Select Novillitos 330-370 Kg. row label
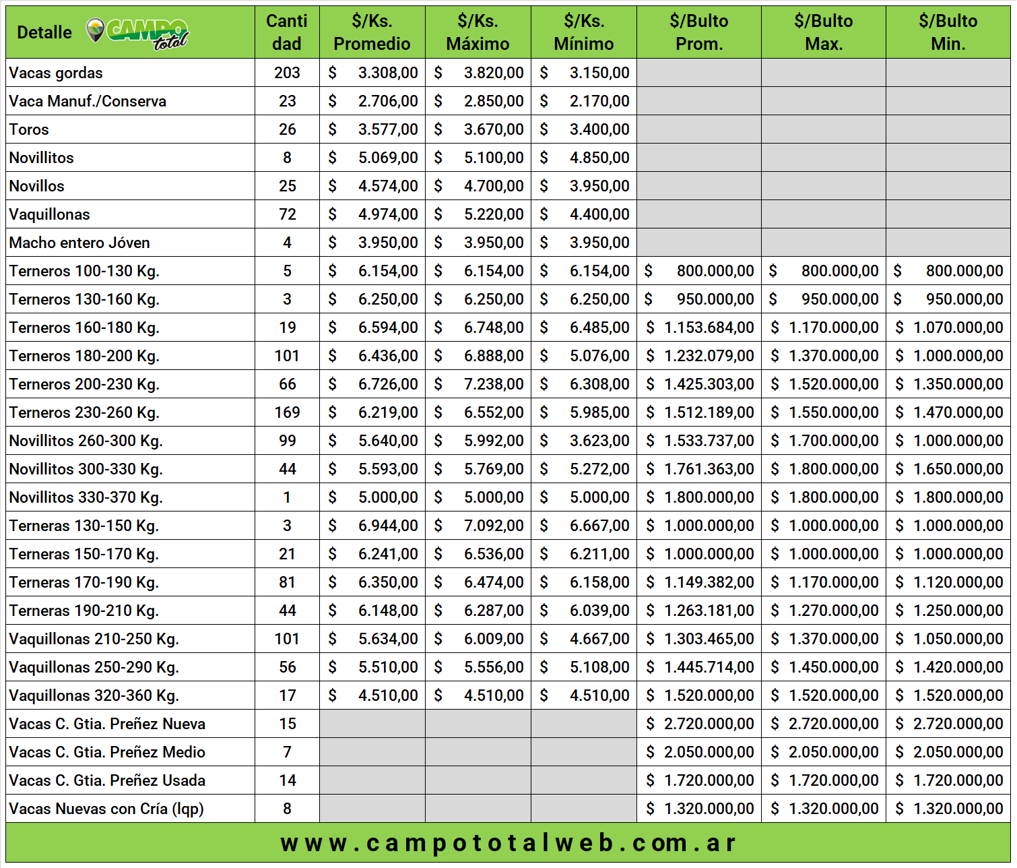This screenshot has height=868, width=1017. [x=86, y=497]
